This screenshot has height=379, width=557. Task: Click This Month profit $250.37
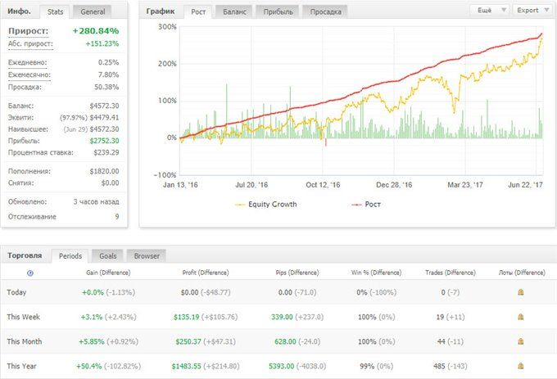pos(188,341)
